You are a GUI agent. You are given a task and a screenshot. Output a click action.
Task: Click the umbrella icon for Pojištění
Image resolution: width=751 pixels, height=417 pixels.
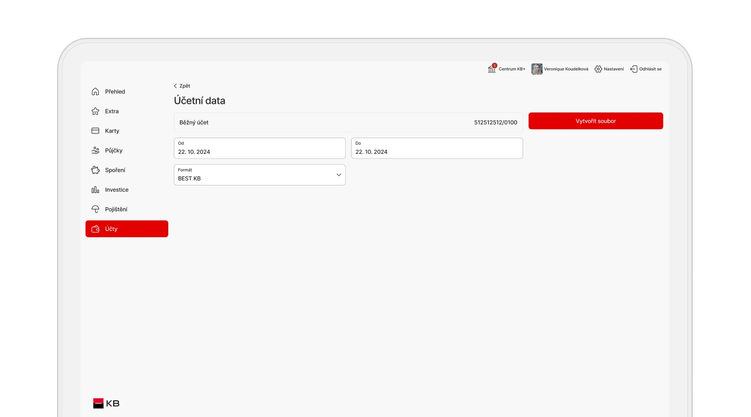(x=95, y=209)
